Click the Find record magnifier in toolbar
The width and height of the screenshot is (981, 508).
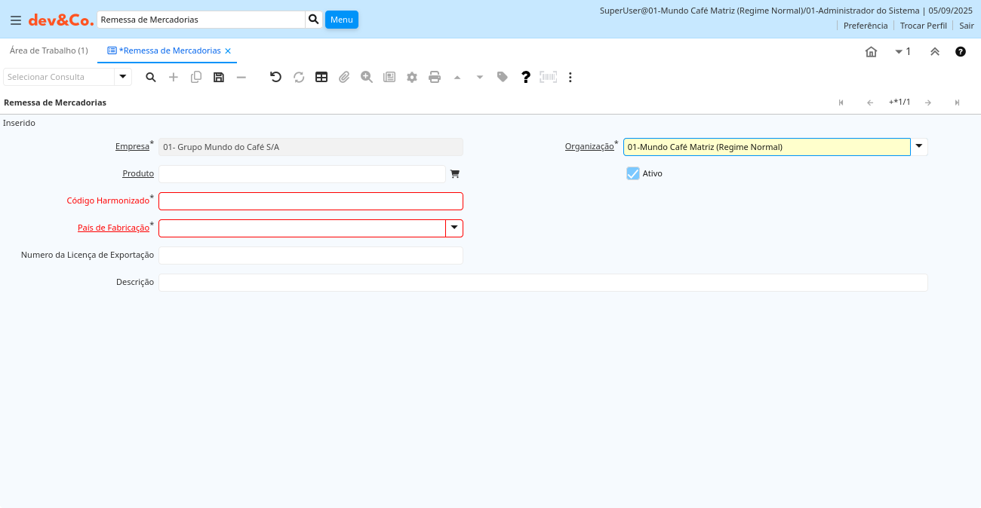coord(151,77)
